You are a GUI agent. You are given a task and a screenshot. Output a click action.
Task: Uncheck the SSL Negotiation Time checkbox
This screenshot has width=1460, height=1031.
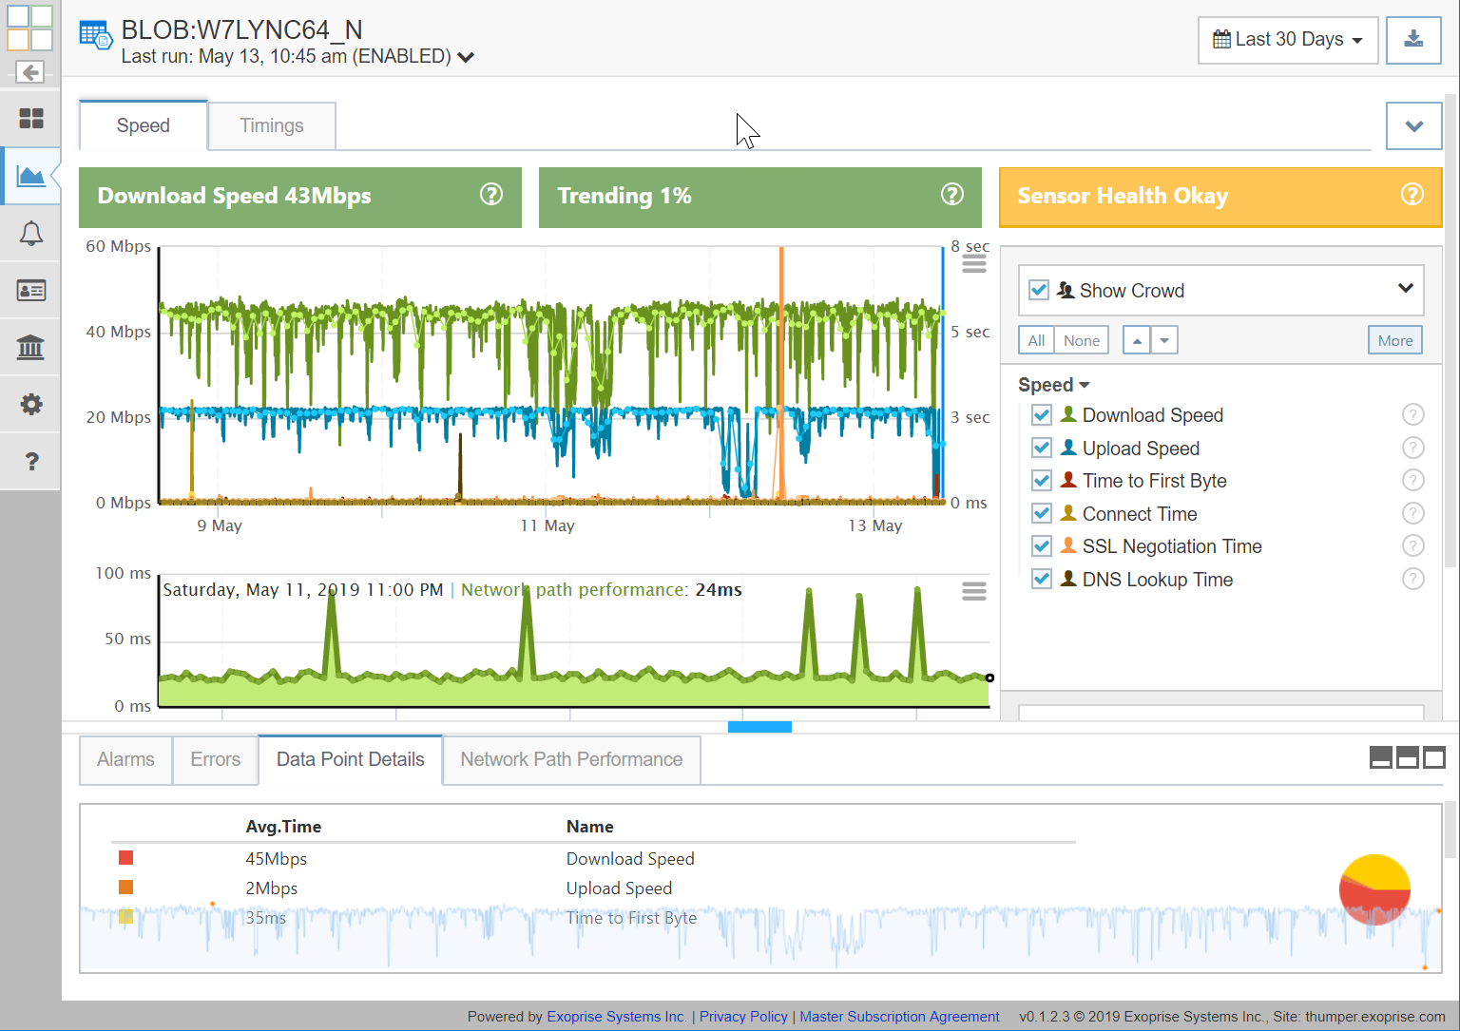(x=1042, y=546)
